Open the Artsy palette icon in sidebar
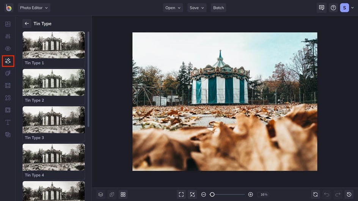Viewport: 358px width, 201px height. 8,73
